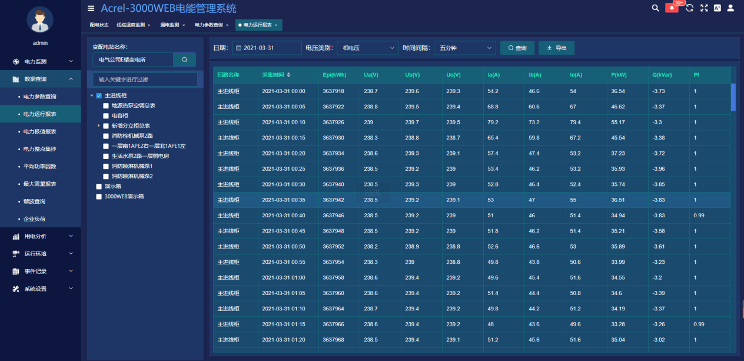The height and width of the screenshot is (361, 744).
Task: Open the user profile icon in header
Action: click(731, 8)
